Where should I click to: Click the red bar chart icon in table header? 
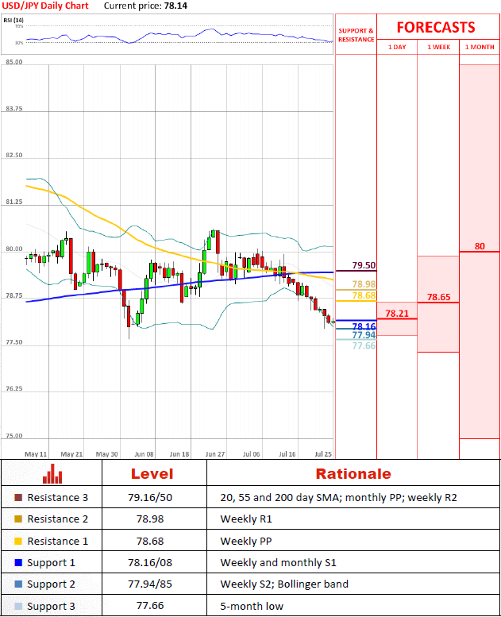coord(52,474)
